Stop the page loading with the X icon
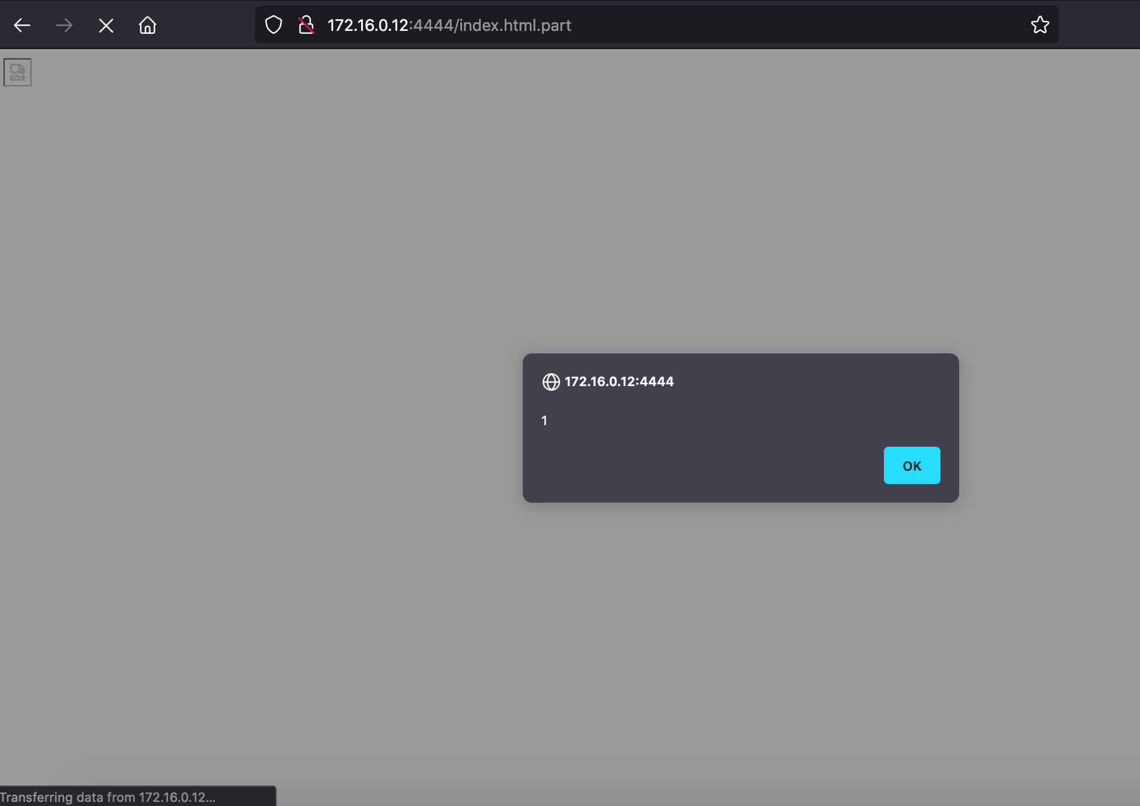 click(x=106, y=24)
